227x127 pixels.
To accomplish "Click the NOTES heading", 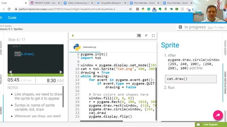I will pyautogui.click(x=13, y=88).
